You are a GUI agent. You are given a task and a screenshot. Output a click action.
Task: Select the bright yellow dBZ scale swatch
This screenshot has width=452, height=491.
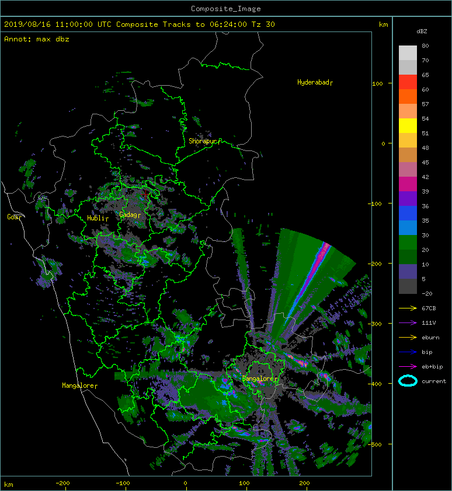click(x=408, y=125)
